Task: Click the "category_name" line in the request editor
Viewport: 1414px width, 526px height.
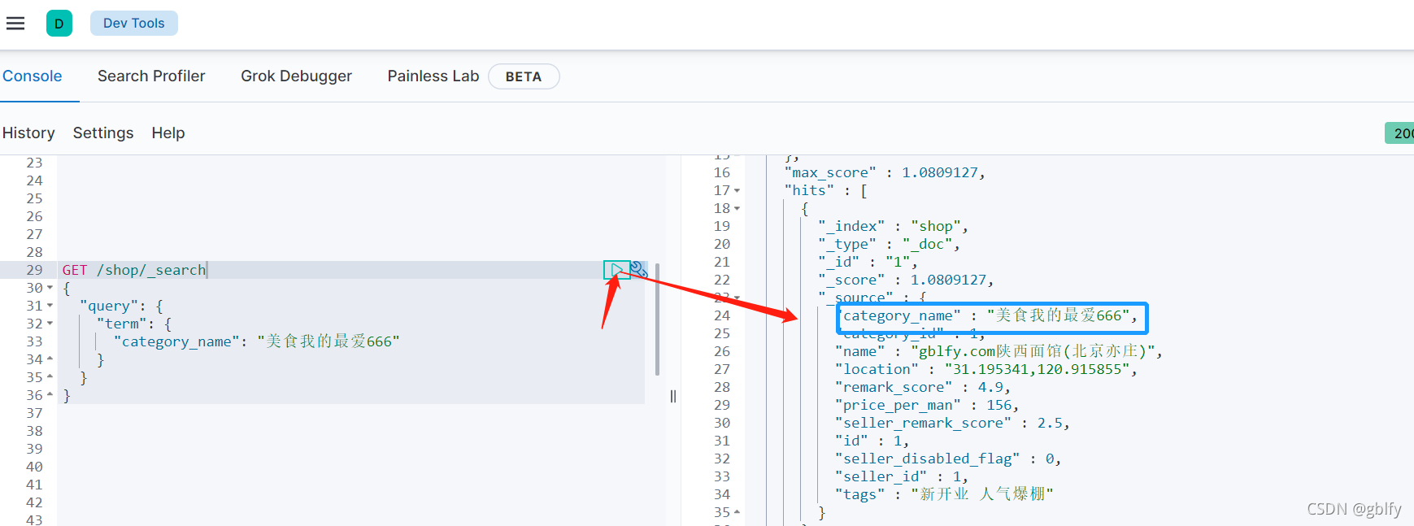Action: [x=257, y=341]
